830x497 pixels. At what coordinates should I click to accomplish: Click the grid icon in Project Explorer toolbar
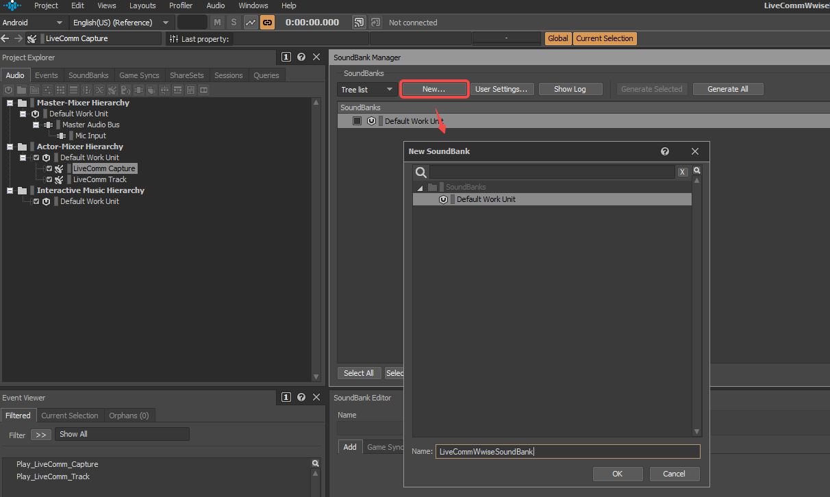pyautogui.click(x=61, y=90)
